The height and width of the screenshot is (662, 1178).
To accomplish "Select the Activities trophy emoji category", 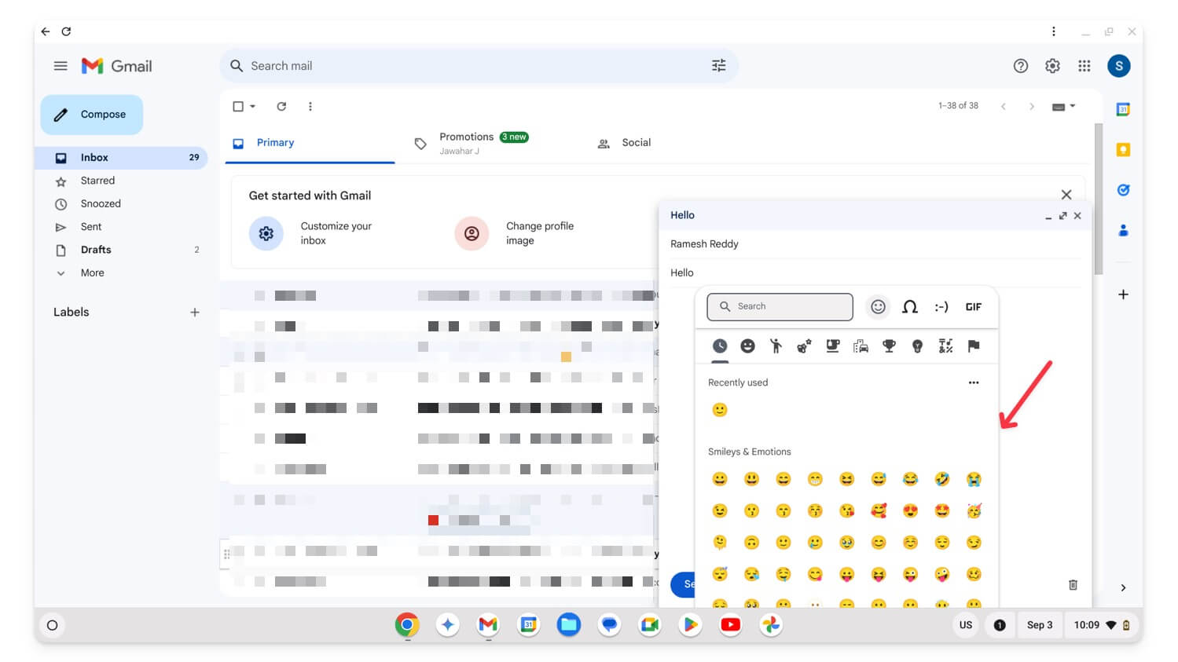I will 889,346.
